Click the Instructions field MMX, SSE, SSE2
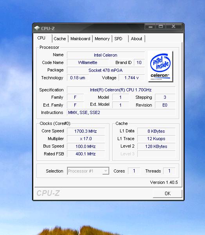 click(121, 112)
